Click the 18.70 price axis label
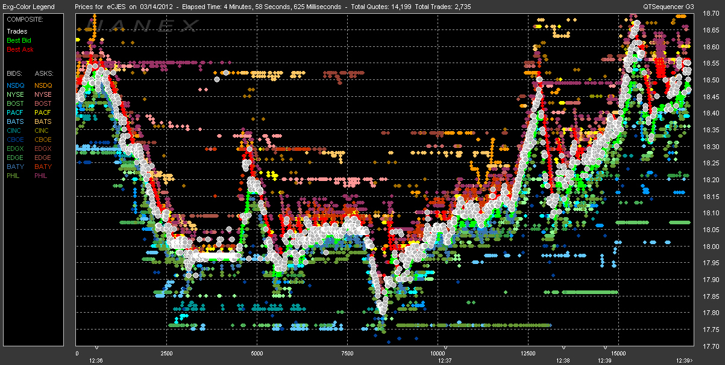725x365 pixels. tap(712, 14)
